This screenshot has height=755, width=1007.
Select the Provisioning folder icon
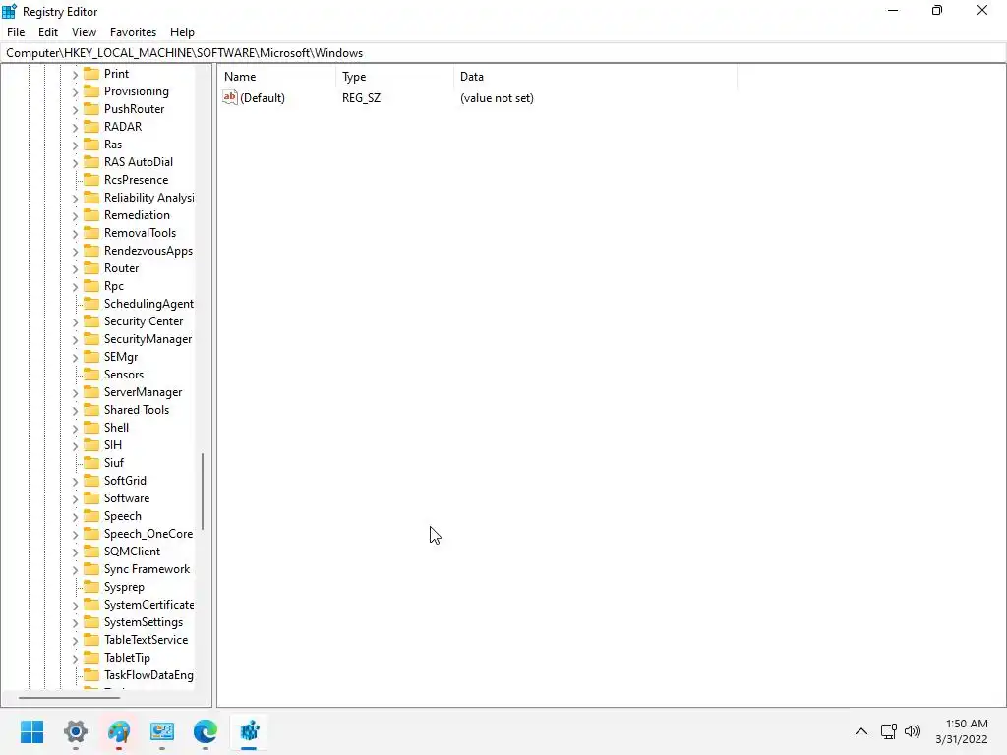point(91,91)
